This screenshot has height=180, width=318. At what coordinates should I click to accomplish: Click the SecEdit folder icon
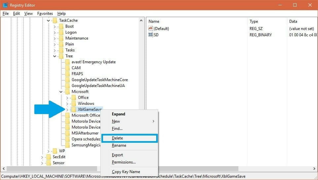(x=49, y=157)
